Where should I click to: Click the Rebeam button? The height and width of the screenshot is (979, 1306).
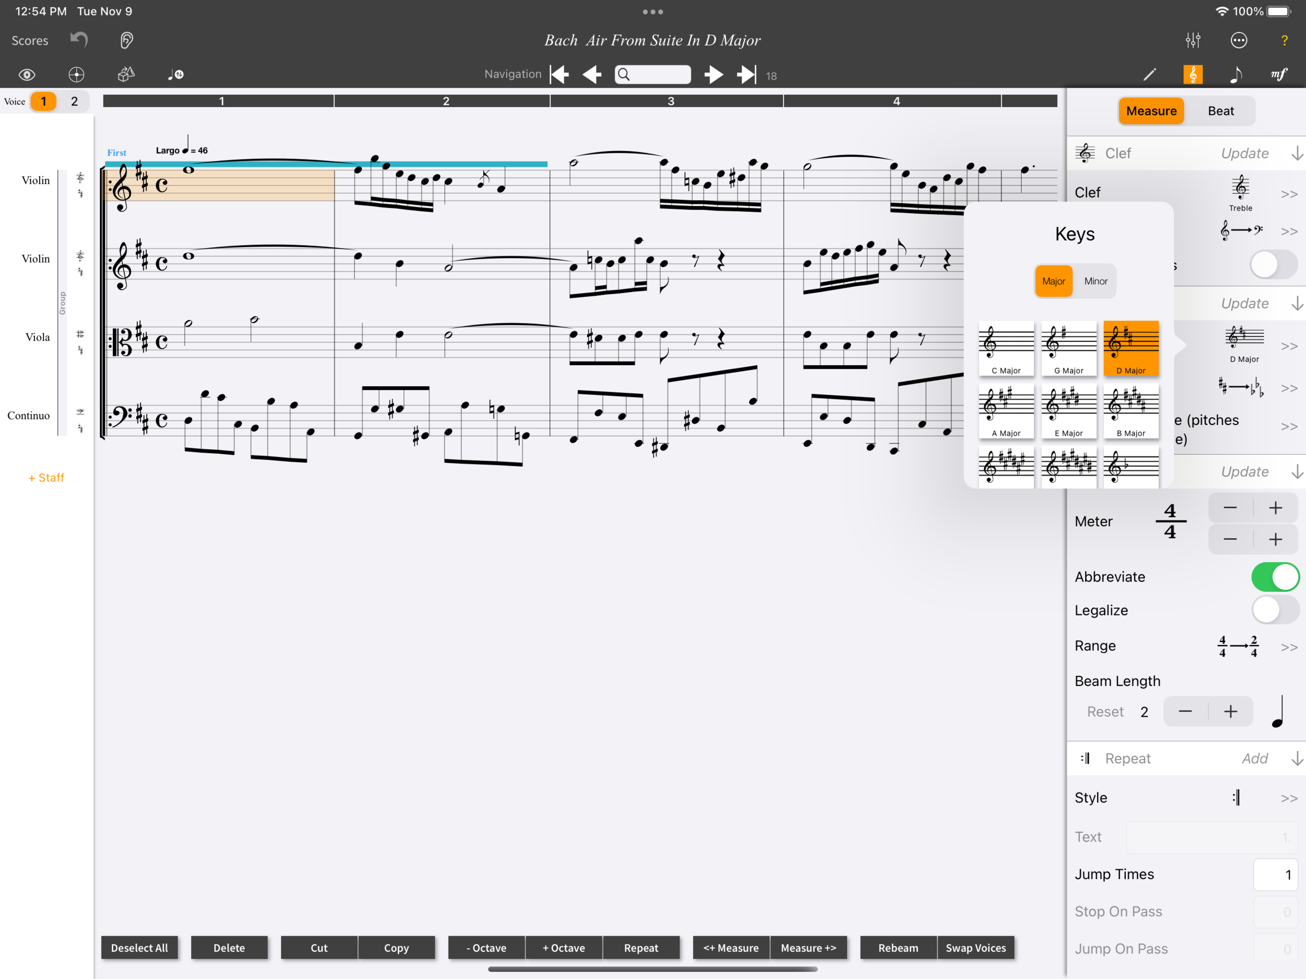898,948
